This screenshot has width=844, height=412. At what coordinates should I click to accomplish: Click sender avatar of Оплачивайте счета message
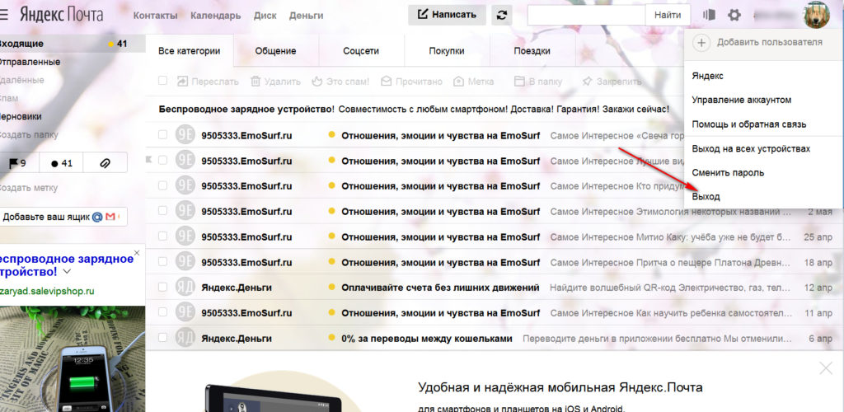tap(185, 288)
